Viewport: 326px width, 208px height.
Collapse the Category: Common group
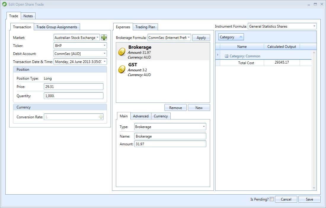coord(227,56)
